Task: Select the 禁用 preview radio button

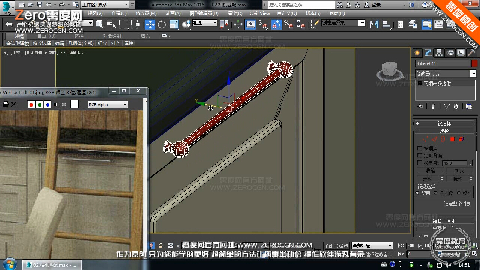Action: (417, 193)
